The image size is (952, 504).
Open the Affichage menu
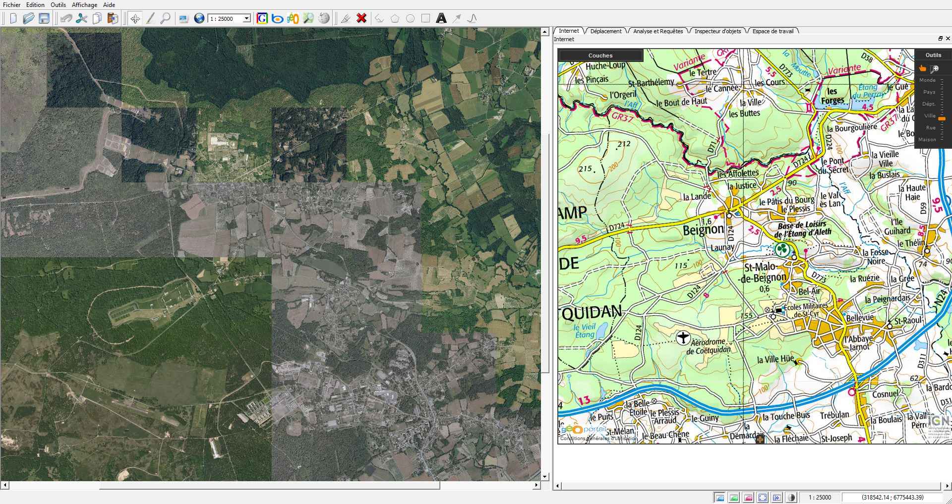[84, 5]
